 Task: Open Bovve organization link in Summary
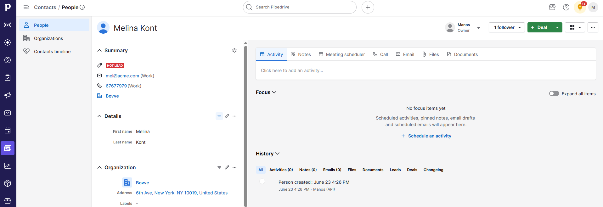point(112,96)
